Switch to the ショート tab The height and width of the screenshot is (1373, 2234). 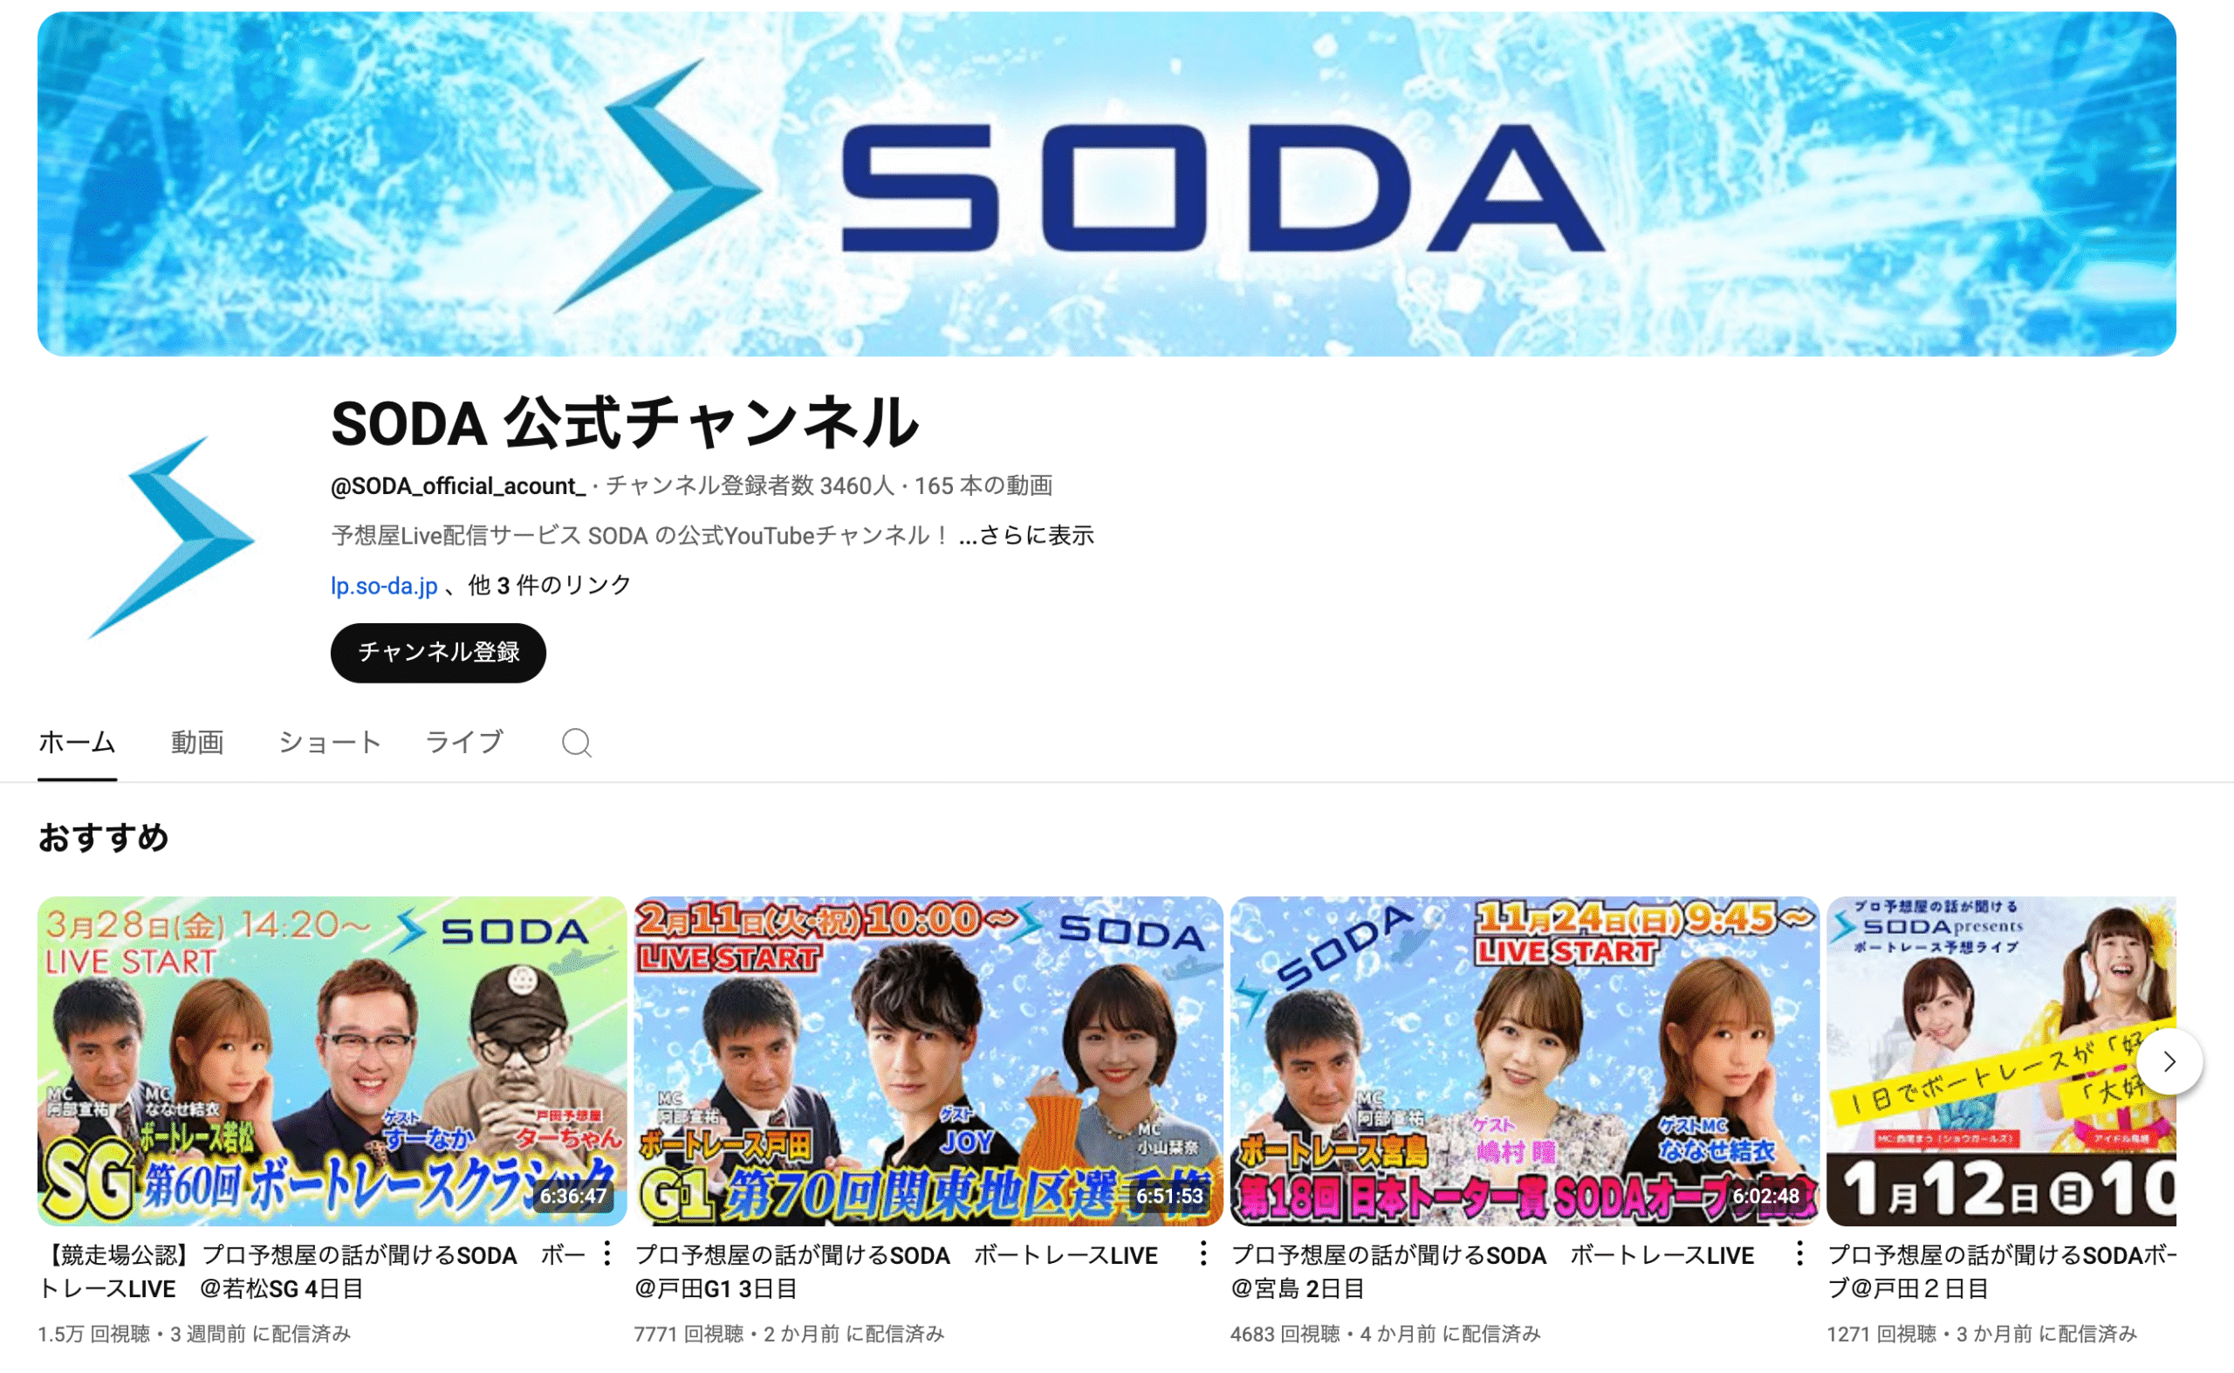pyautogui.click(x=330, y=743)
